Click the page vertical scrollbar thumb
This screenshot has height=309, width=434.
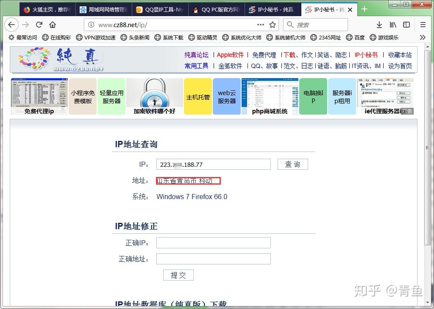pyautogui.click(x=428, y=147)
